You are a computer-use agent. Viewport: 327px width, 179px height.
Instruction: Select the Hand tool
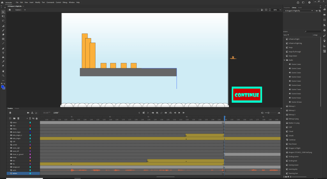coord(3,71)
